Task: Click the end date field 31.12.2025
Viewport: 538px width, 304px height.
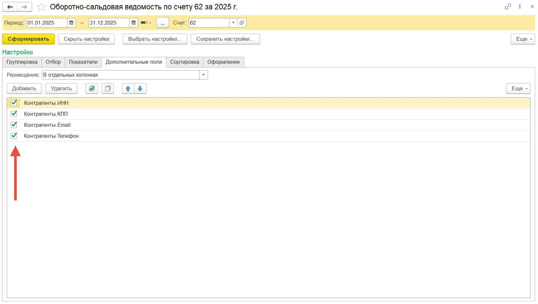Action: 109,23
